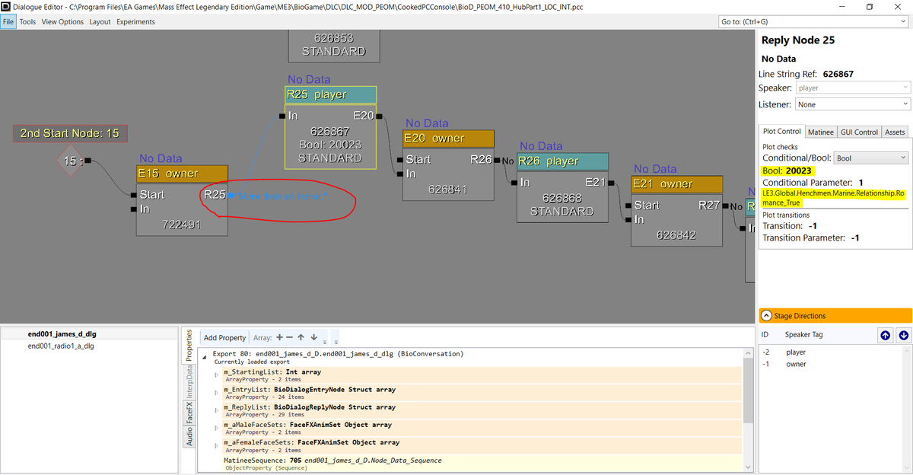Viewport: 913px width, 475px height.
Task: Click the Add Property button
Action: (x=224, y=337)
